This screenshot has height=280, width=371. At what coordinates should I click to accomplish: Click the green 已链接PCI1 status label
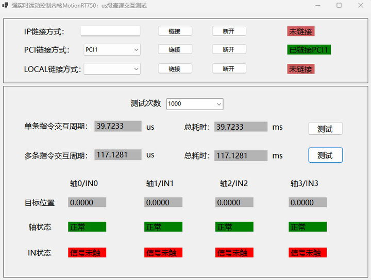(309, 49)
